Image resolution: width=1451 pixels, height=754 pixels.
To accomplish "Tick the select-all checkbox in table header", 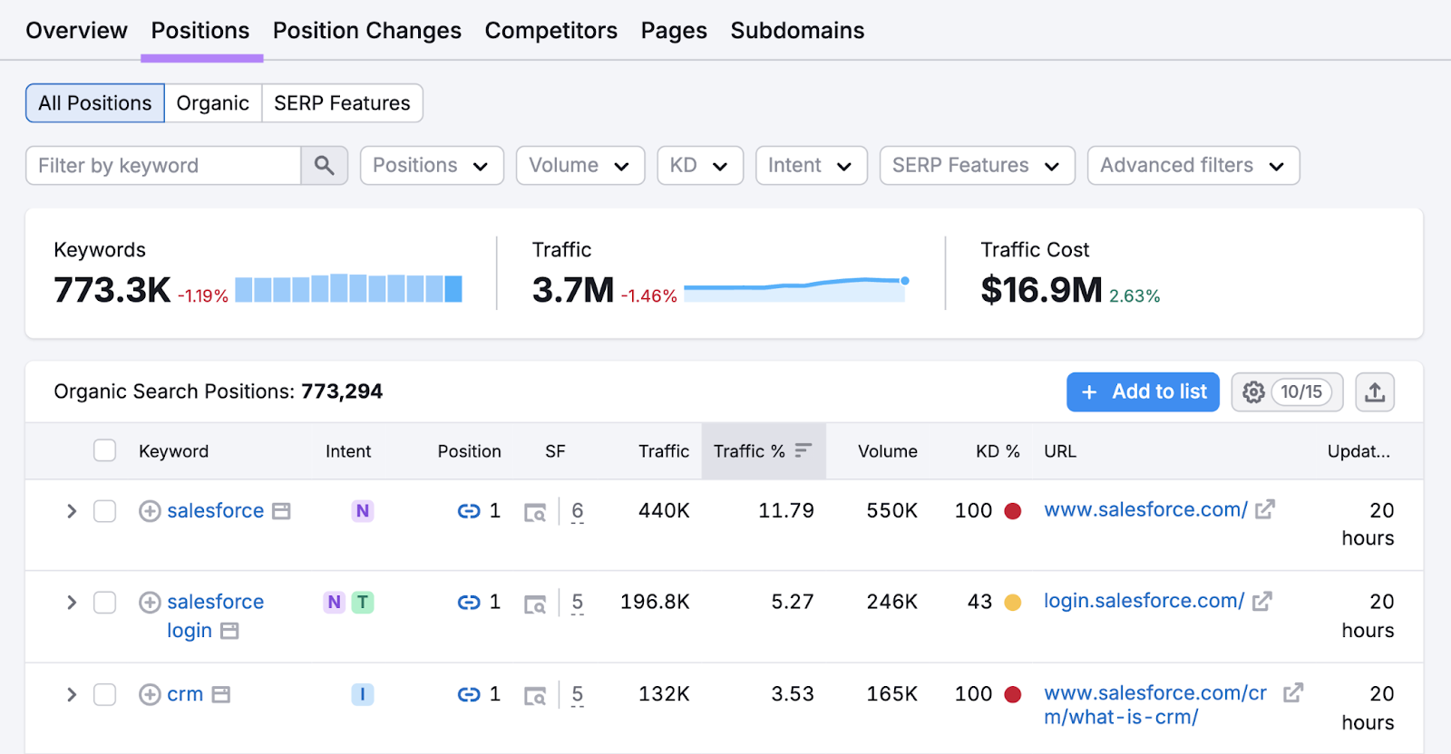I will coord(105,450).
